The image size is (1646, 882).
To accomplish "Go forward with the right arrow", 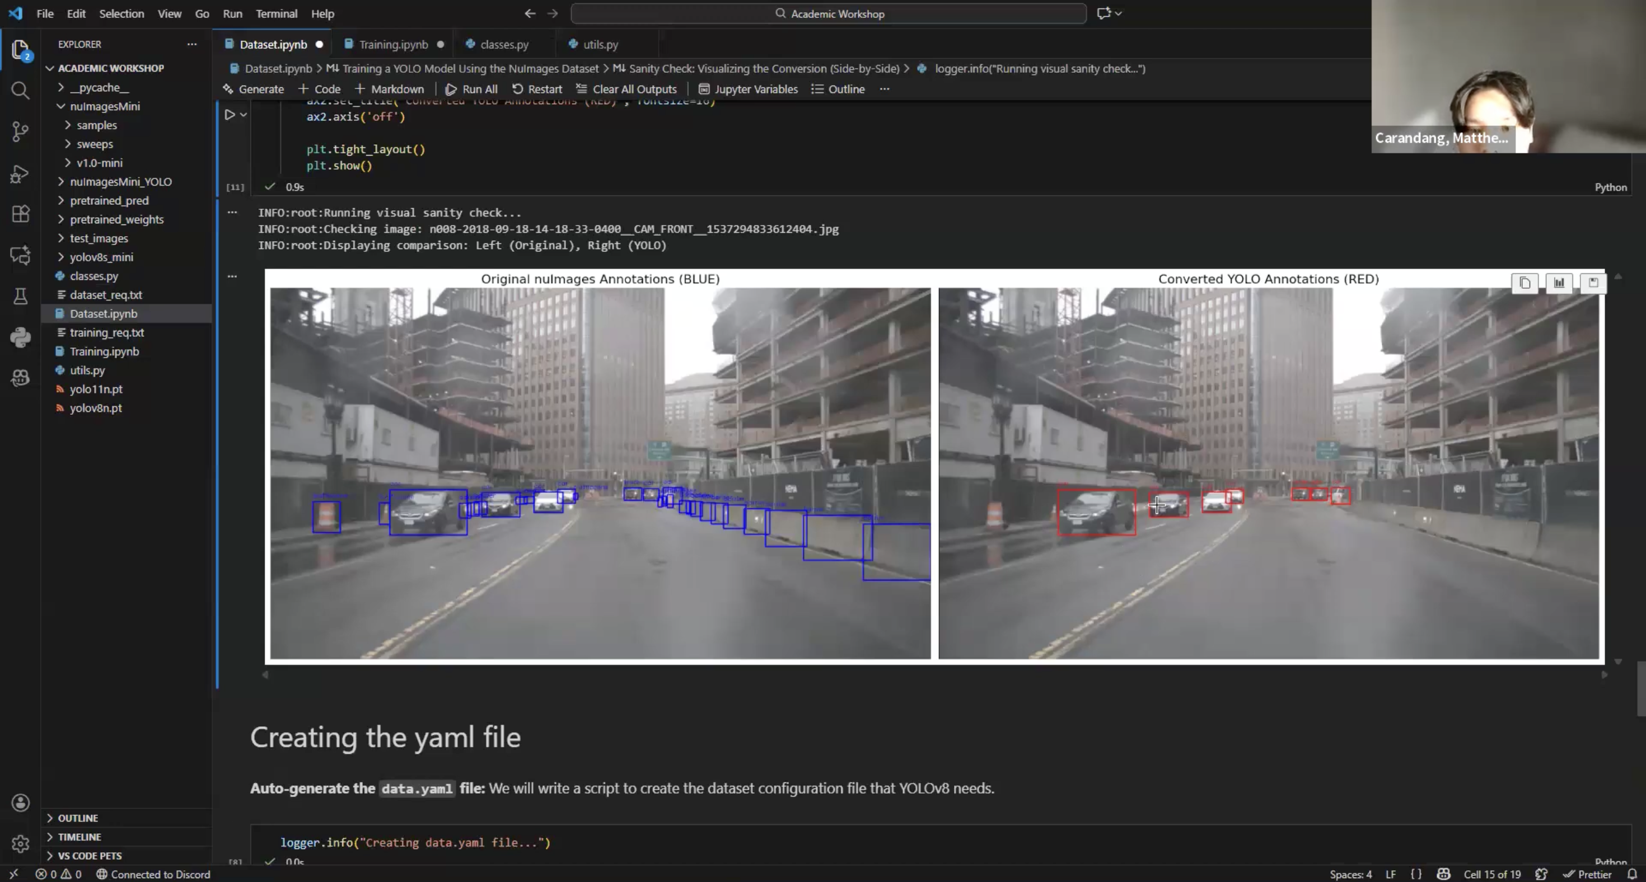I will click(x=553, y=13).
